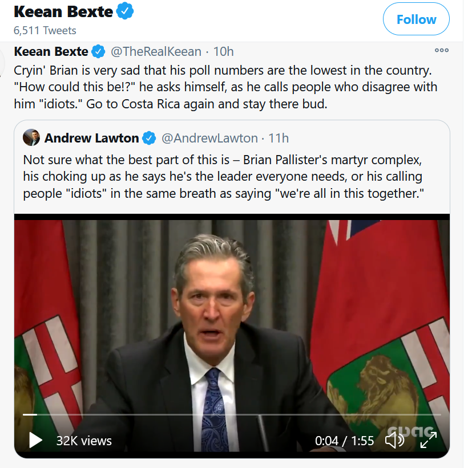Click the Andrew Lawton display name
Image resolution: width=468 pixels, height=468 pixels.
point(91,138)
